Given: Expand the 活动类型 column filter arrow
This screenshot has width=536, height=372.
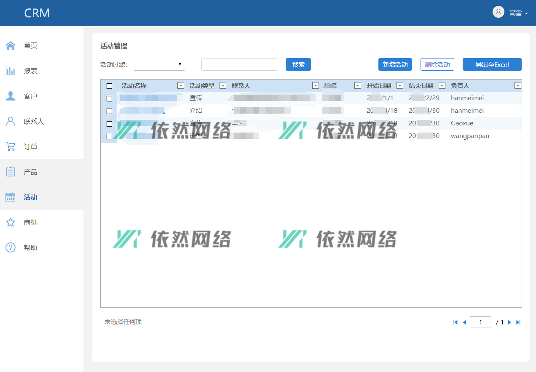Looking at the screenshot, I should coord(223,85).
